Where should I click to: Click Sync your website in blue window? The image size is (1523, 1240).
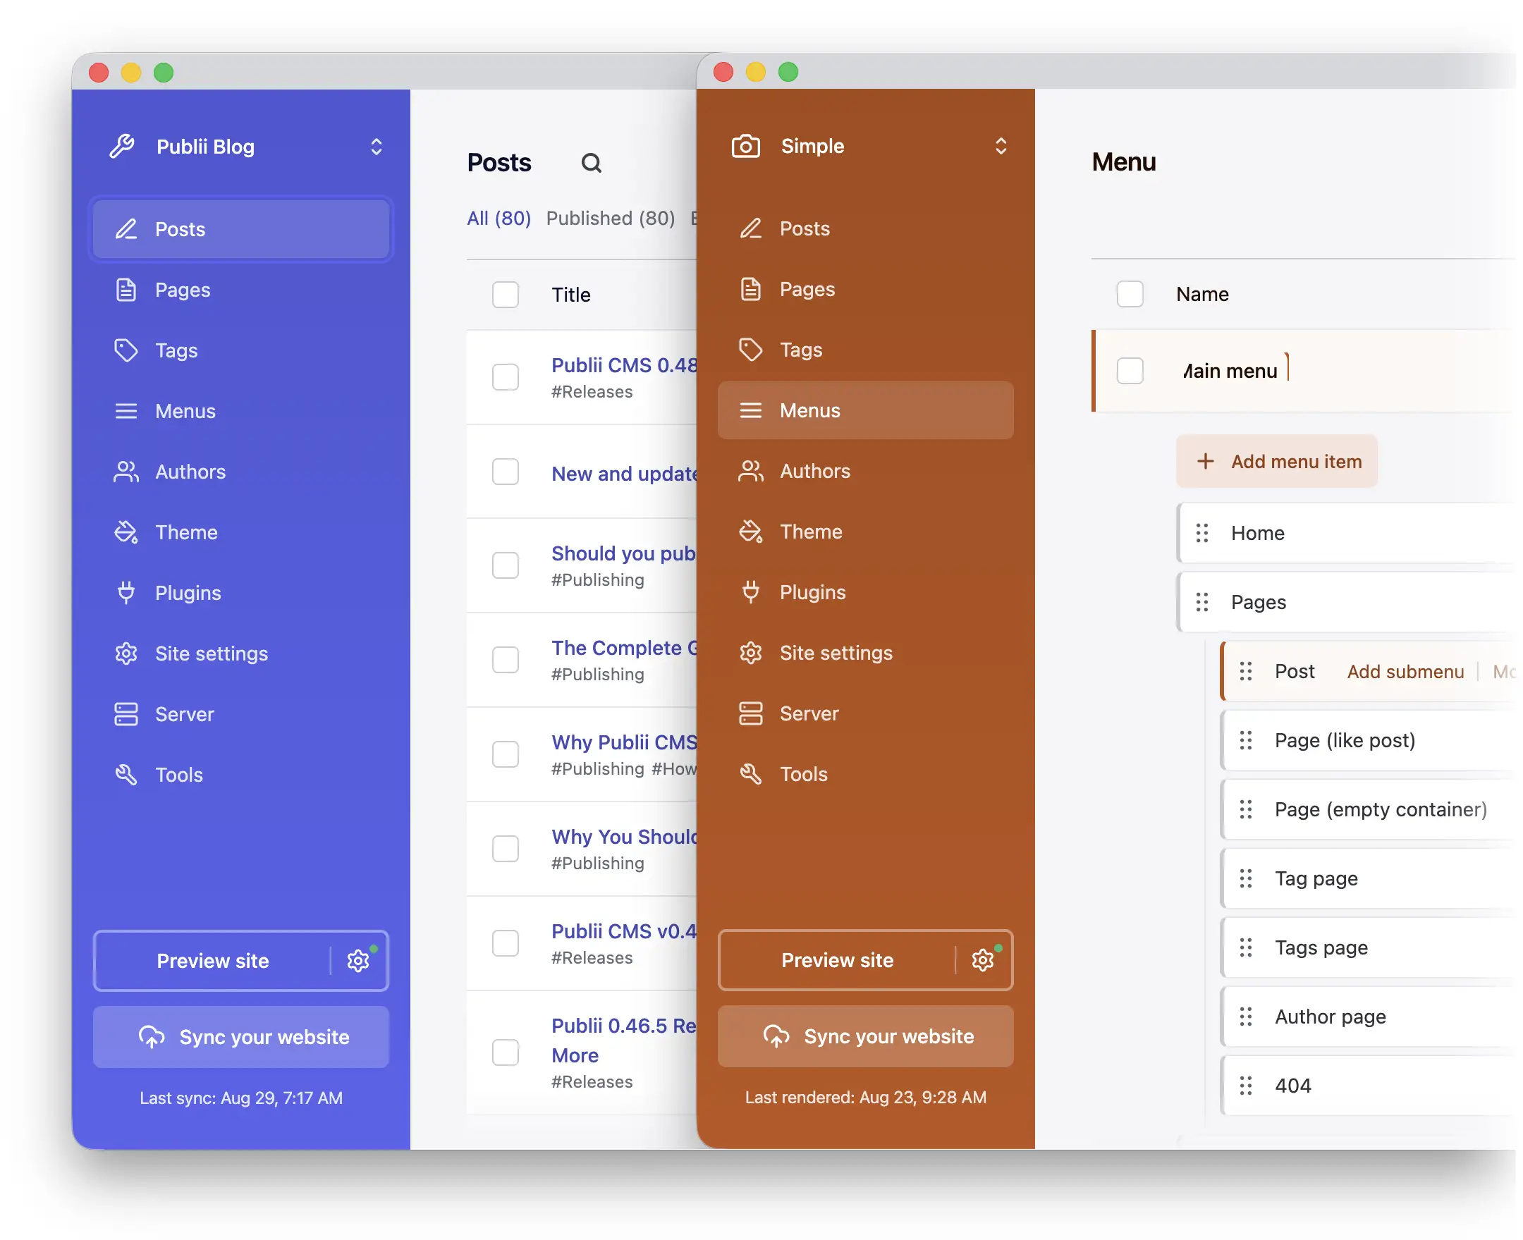click(240, 1037)
